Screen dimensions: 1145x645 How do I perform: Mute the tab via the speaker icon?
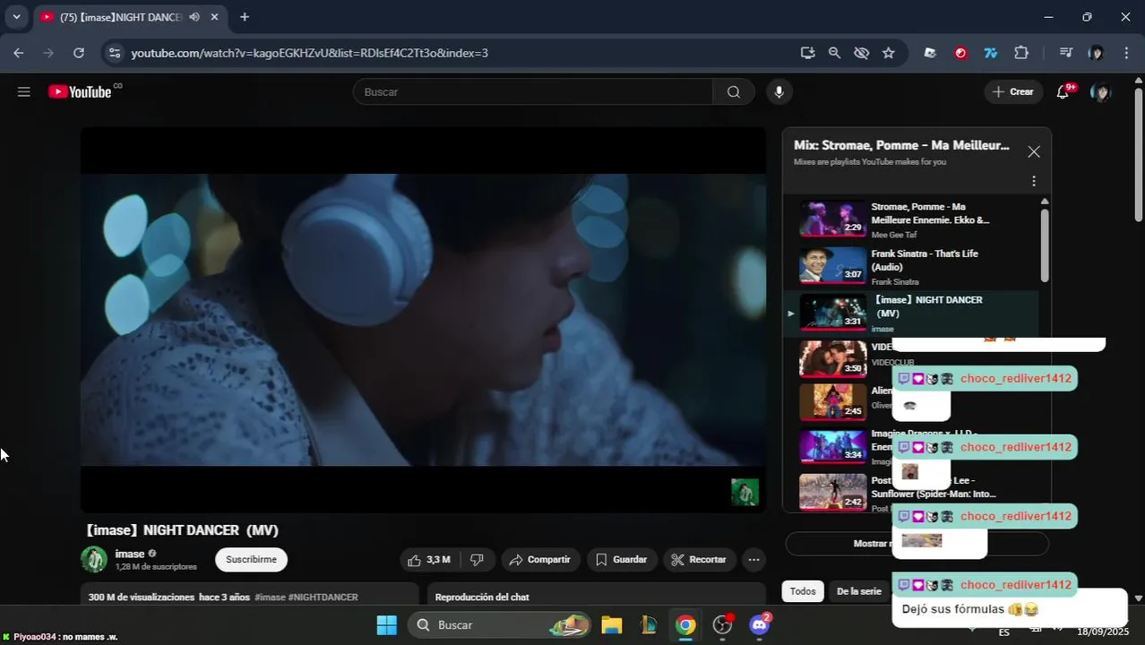(194, 17)
